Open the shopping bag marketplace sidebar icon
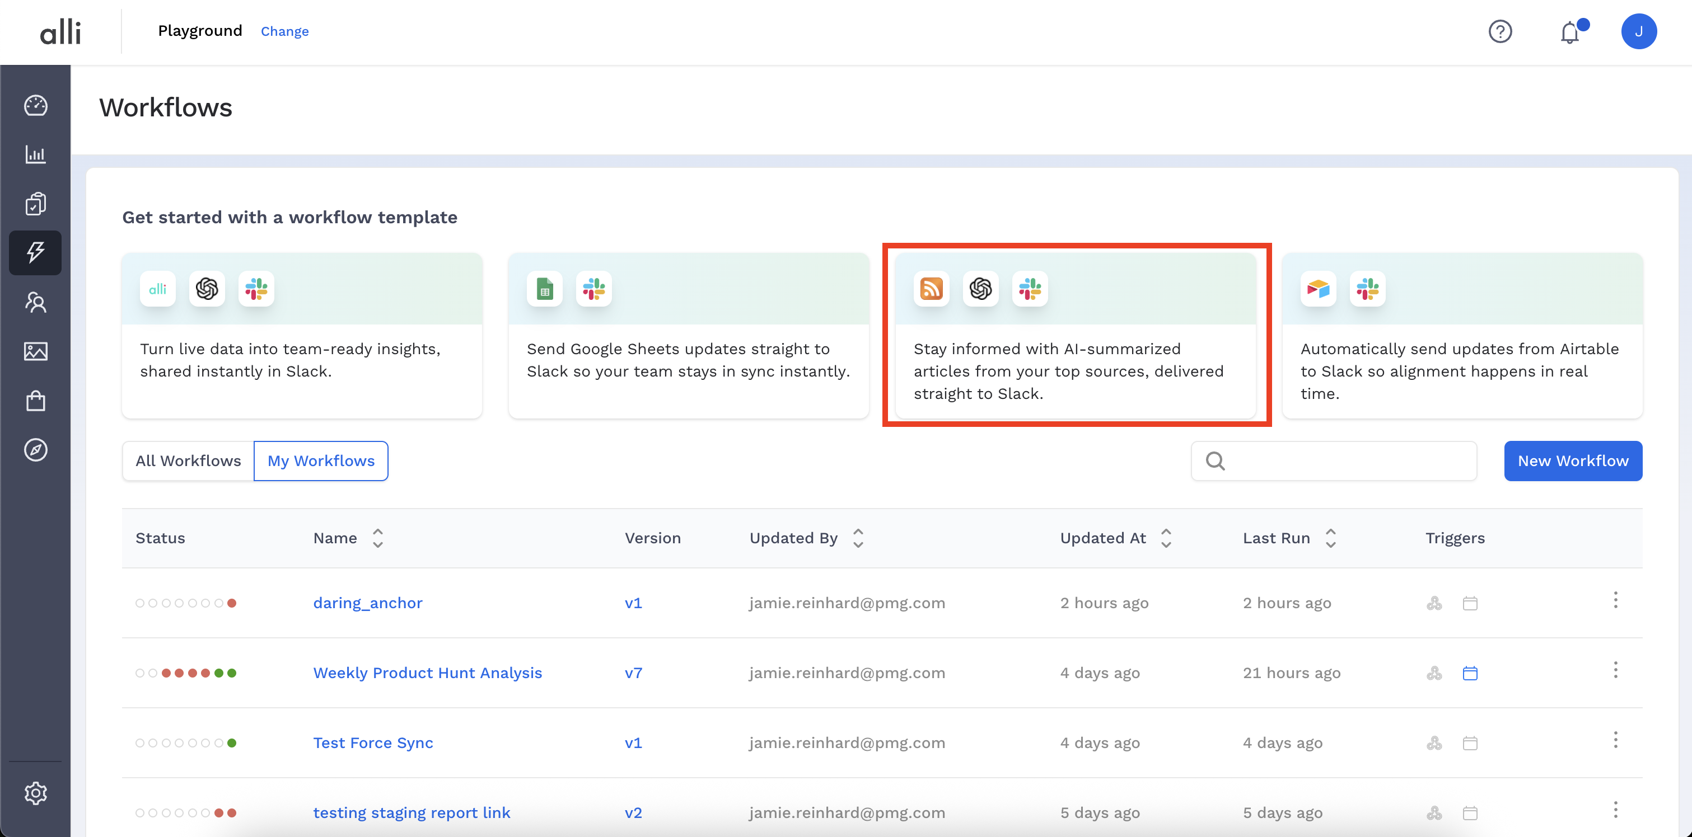Image resolution: width=1692 pixels, height=837 pixels. [35, 401]
